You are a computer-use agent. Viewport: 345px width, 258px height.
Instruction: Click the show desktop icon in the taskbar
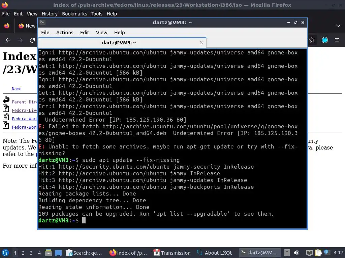click(58, 253)
